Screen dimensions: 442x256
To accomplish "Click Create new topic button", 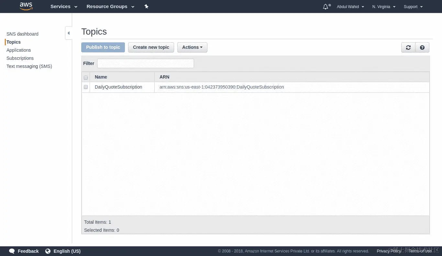I will click(x=151, y=47).
